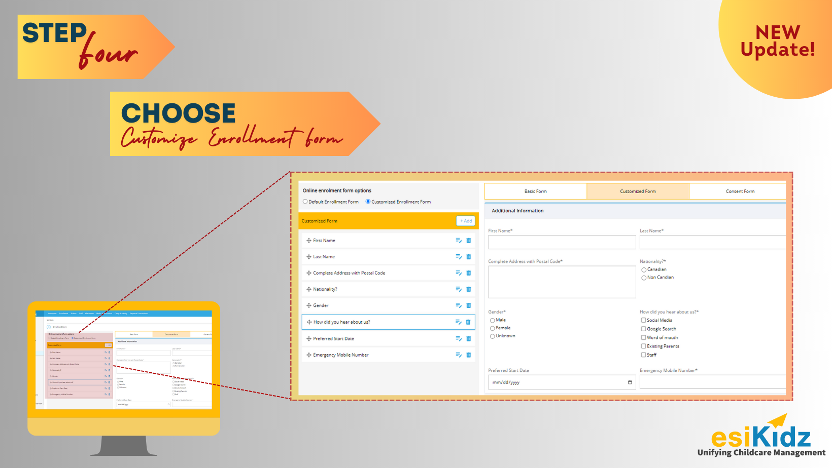Select Male gender option
Image resolution: width=832 pixels, height=468 pixels.
492,321
